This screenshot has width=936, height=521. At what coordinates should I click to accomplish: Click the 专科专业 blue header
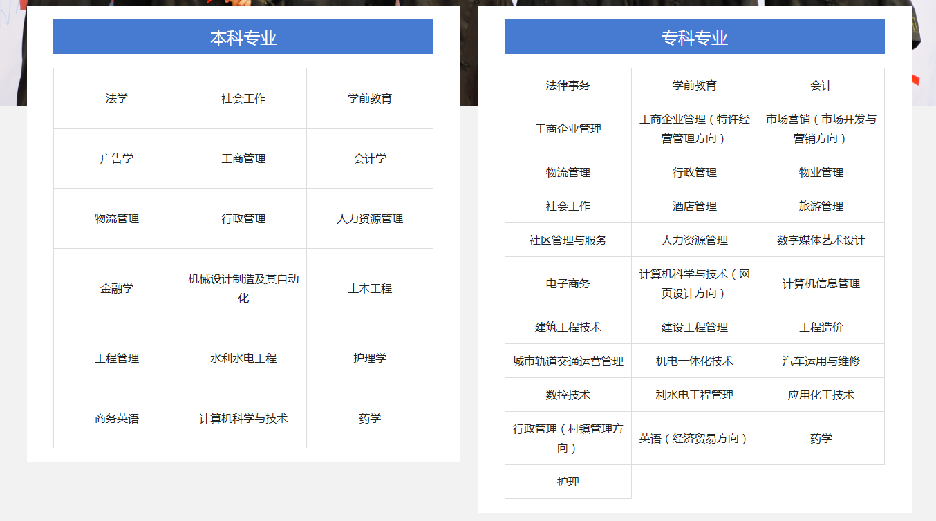pyautogui.click(x=694, y=37)
